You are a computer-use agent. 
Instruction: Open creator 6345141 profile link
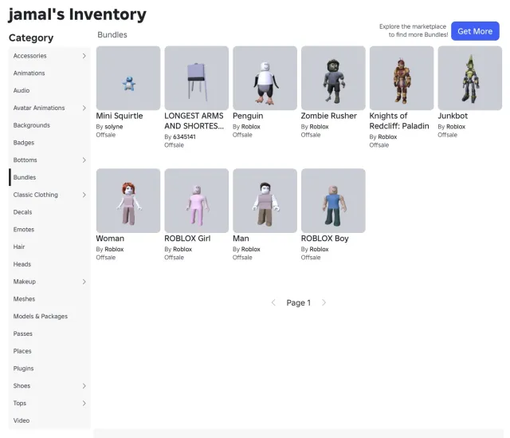(x=184, y=136)
